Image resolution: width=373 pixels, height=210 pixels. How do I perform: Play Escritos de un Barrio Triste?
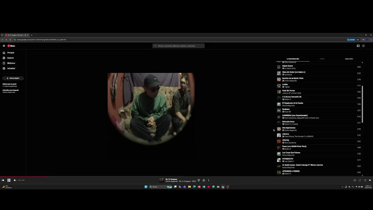[319, 79]
